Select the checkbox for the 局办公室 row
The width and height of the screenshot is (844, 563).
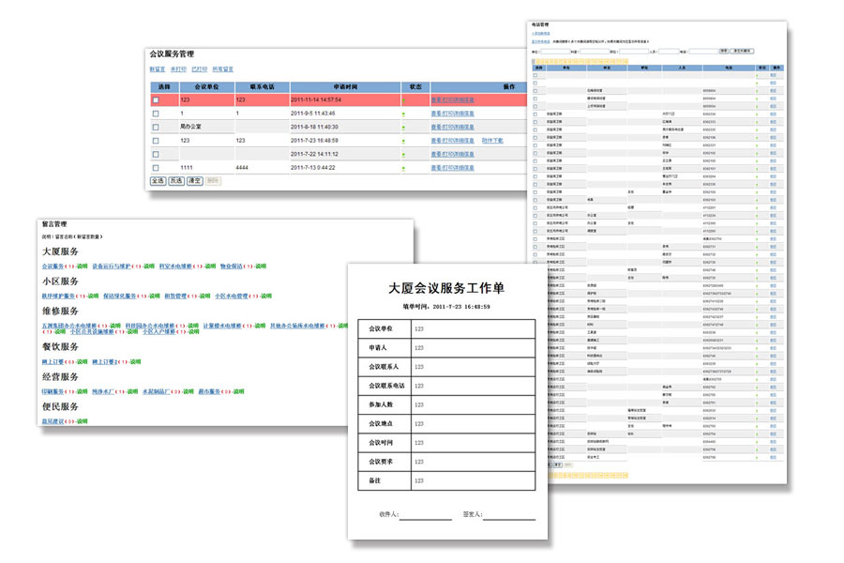pyautogui.click(x=156, y=128)
